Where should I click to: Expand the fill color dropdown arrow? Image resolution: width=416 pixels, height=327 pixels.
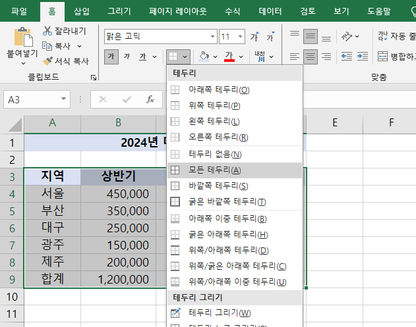(215, 57)
